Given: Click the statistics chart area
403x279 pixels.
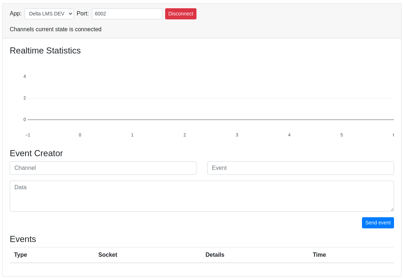Looking at the screenshot, I should click(201, 101).
